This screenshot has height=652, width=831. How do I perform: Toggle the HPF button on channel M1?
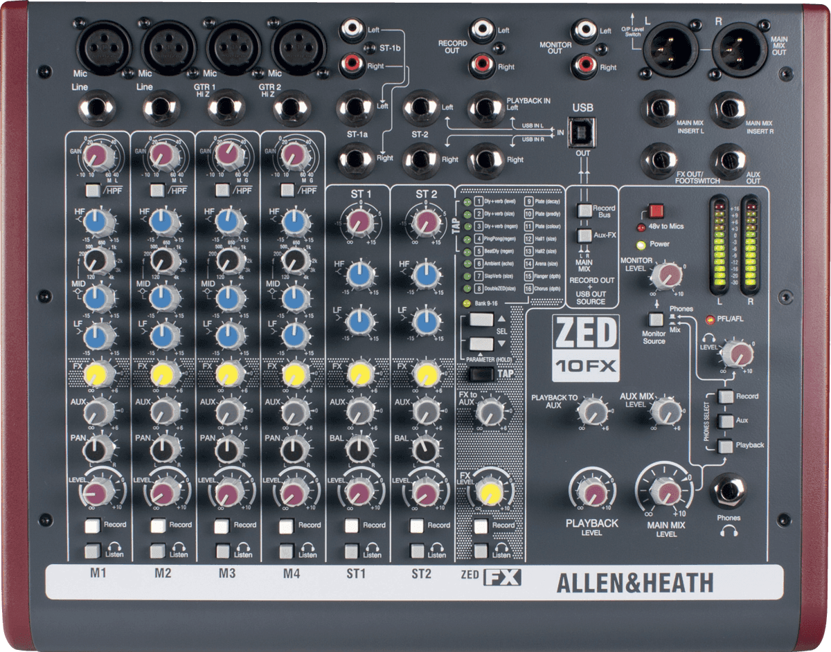(93, 190)
